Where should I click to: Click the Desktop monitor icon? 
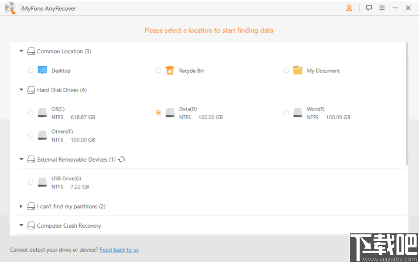[42, 71]
